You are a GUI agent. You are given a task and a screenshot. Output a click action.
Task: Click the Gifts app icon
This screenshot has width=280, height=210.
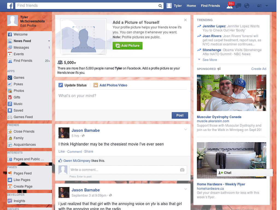coord(10,97)
